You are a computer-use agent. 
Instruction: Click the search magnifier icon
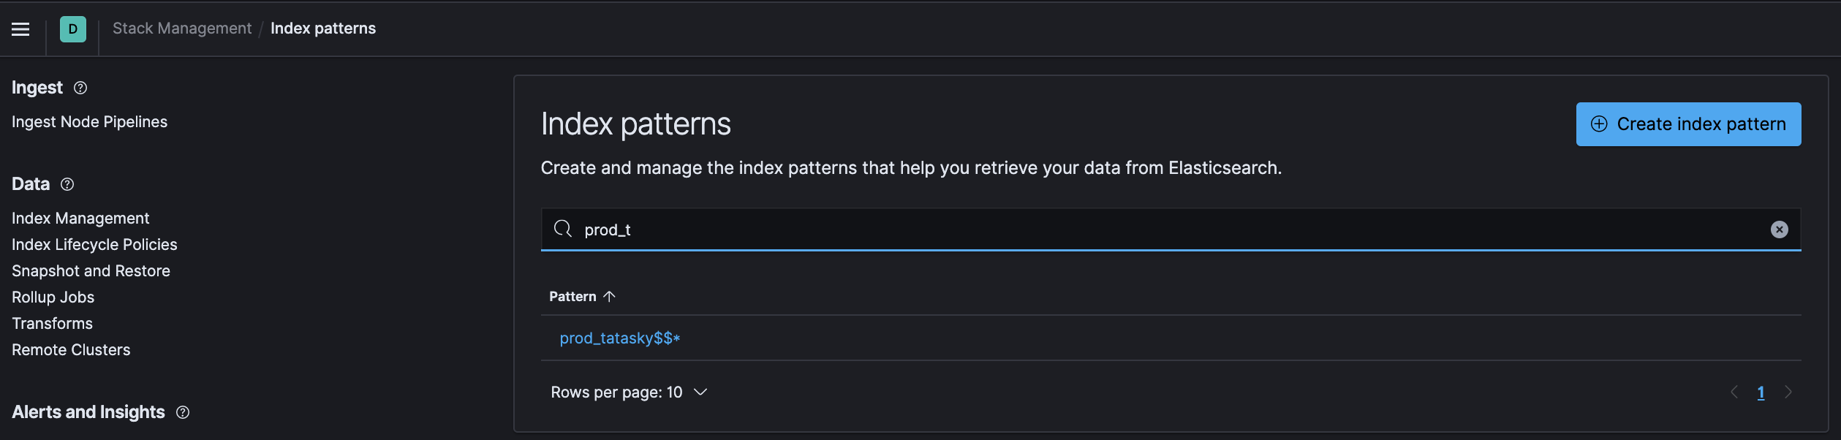(562, 229)
